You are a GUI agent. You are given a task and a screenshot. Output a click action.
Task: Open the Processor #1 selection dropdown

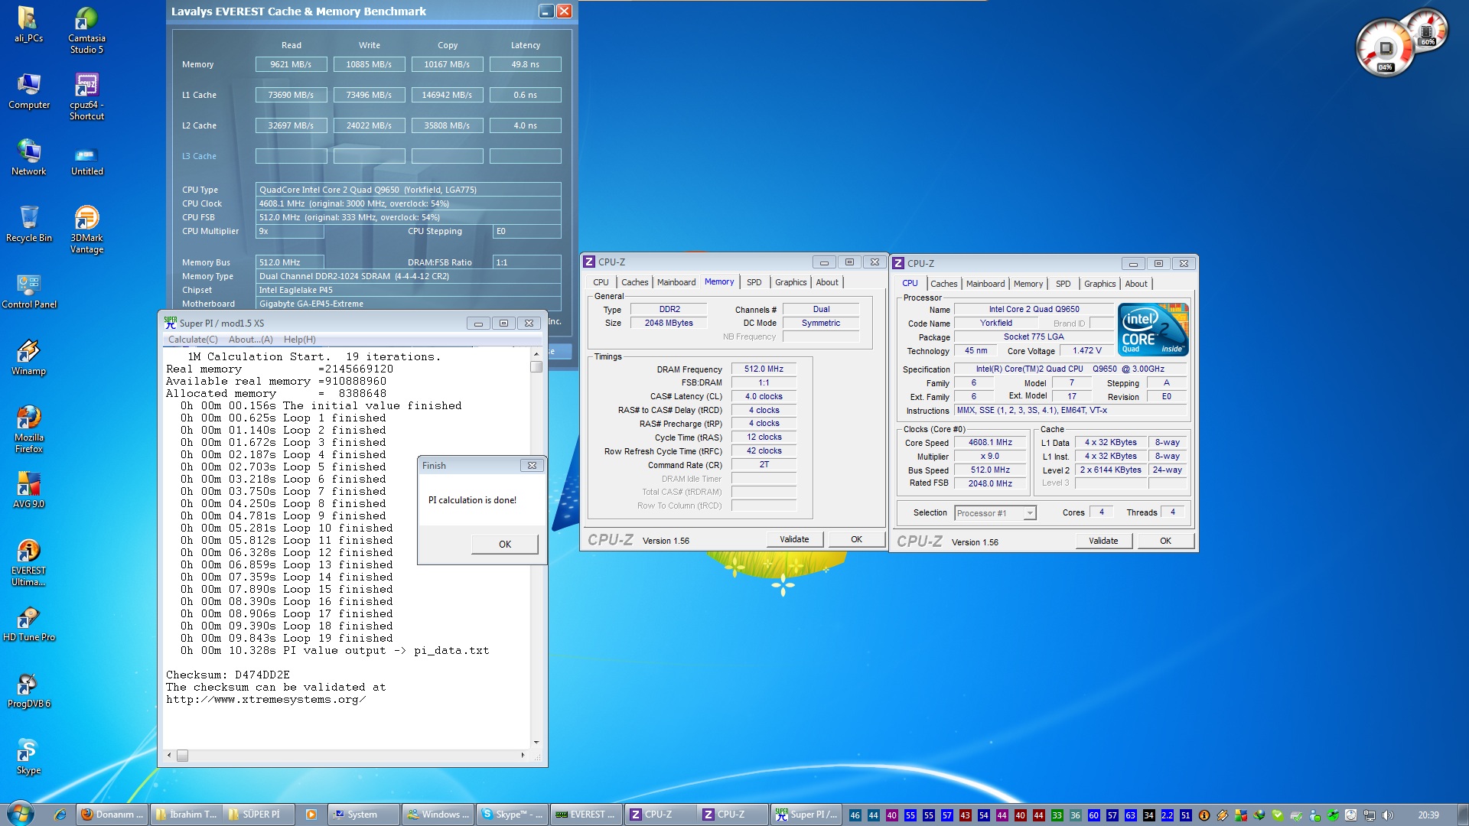995,513
